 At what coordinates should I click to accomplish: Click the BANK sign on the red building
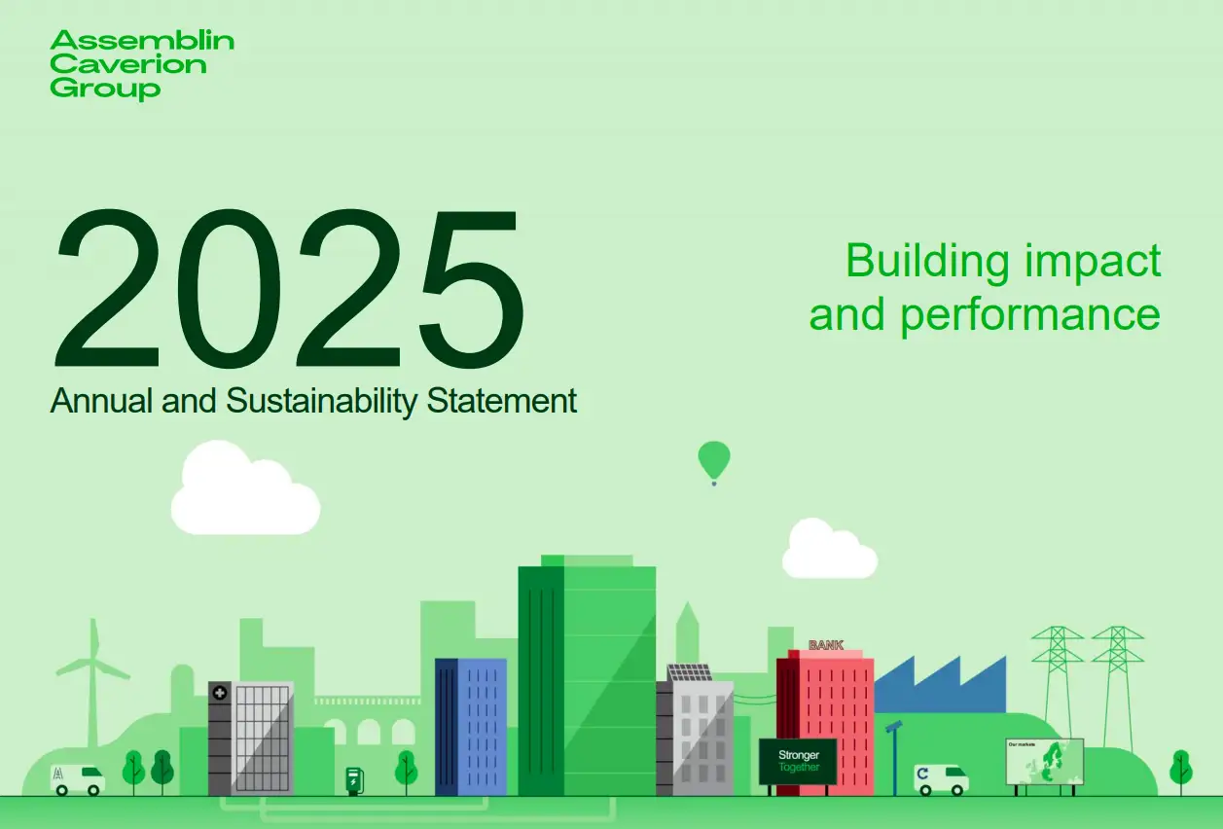pyautogui.click(x=826, y=643)
